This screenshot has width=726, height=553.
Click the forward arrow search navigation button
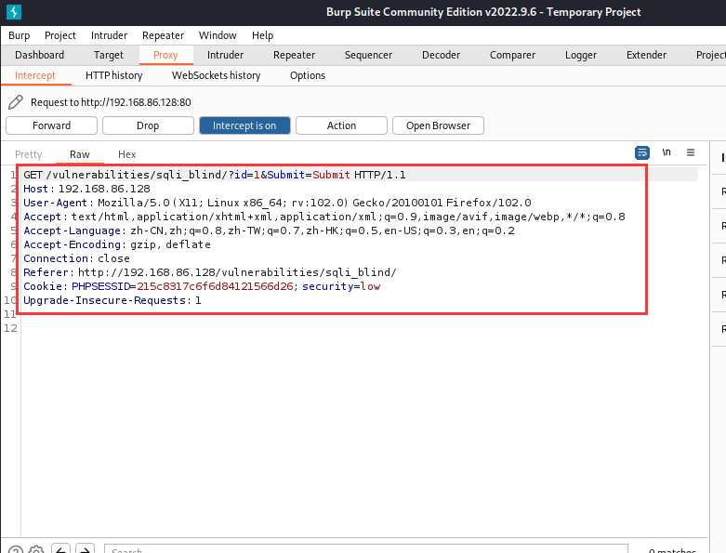tap(85, 549)
